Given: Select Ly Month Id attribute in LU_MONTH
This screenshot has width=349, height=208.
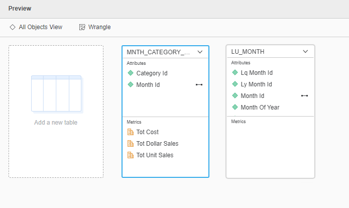Looking at the screenshot, I should (x=256, y=84).
